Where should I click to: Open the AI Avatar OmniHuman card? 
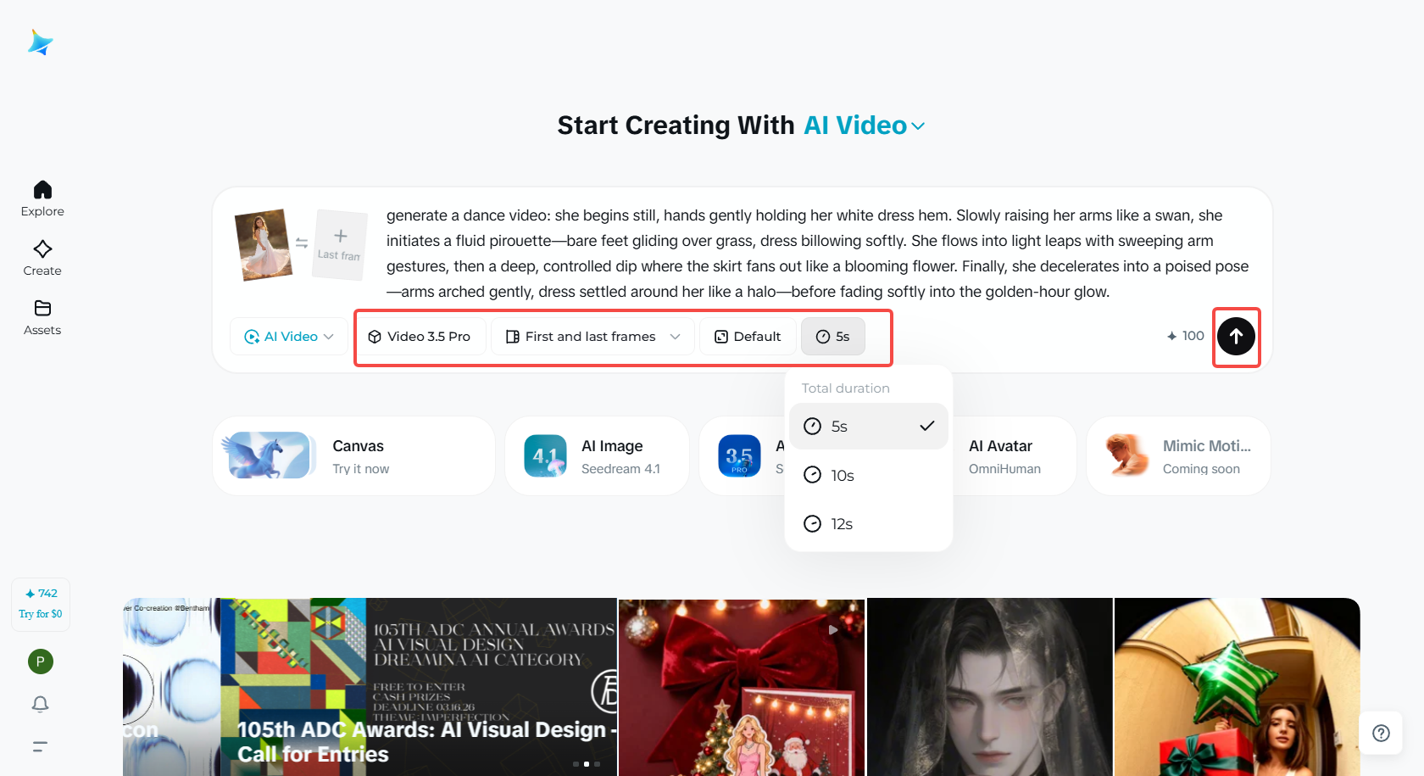(x=1015, y=456)
